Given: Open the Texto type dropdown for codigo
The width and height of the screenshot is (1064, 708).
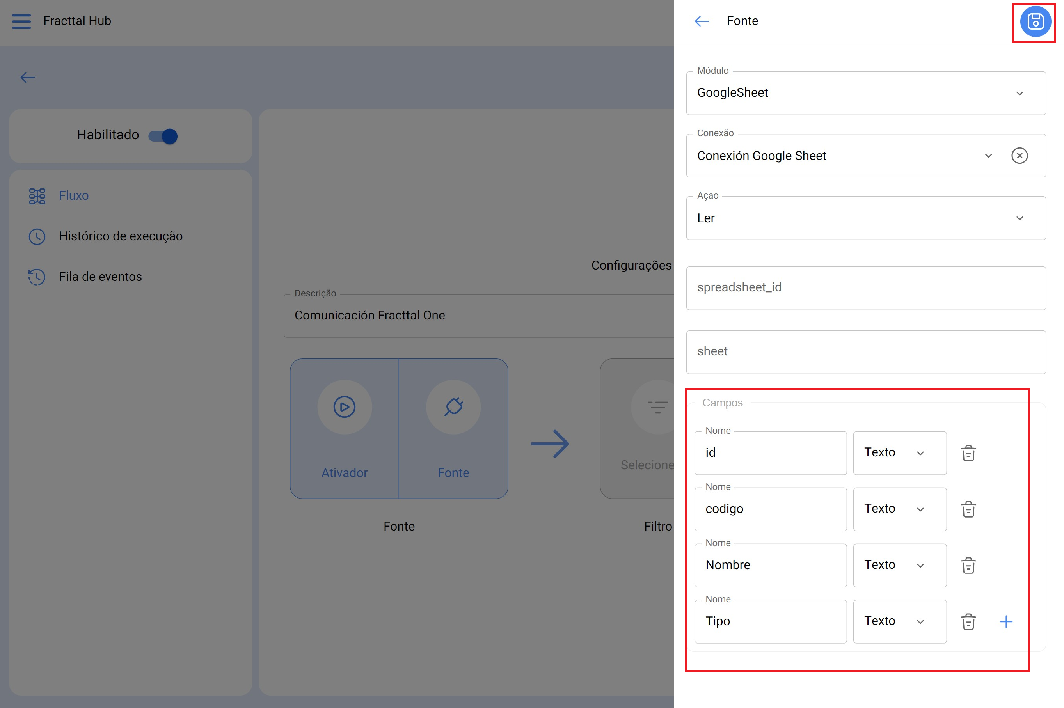Looking at the screenshot, I should 900,509.
